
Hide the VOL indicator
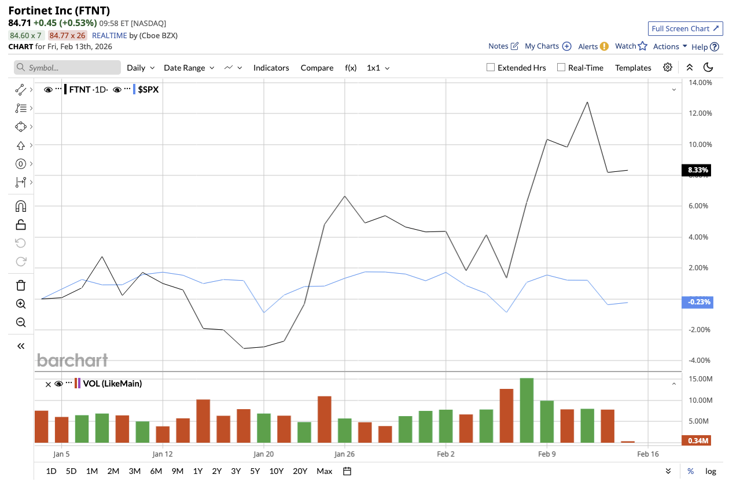tap(58, 384)
